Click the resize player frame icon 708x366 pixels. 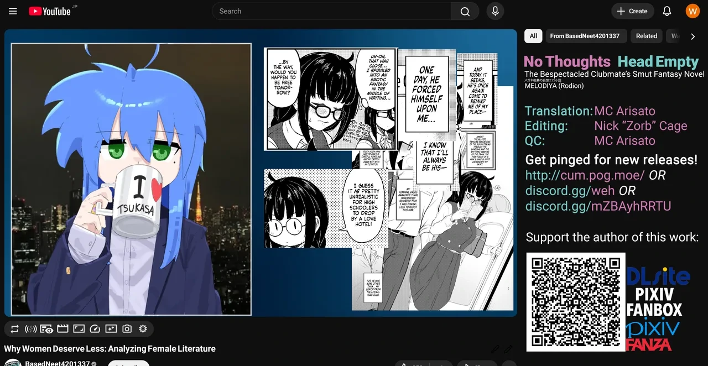pyautogui.click(x=79, y=329)
